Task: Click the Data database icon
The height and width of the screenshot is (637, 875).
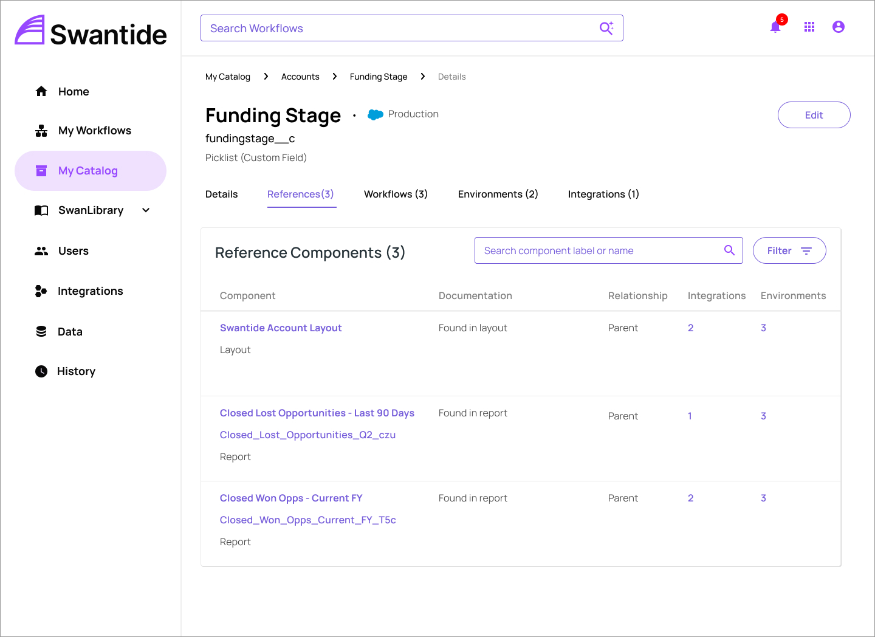Action: [41, 332]
